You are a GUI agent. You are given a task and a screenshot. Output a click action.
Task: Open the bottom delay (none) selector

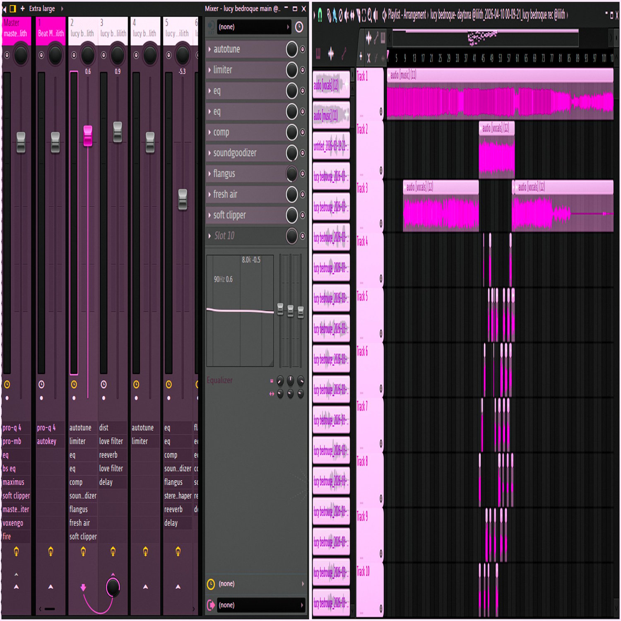coord(261,584)
